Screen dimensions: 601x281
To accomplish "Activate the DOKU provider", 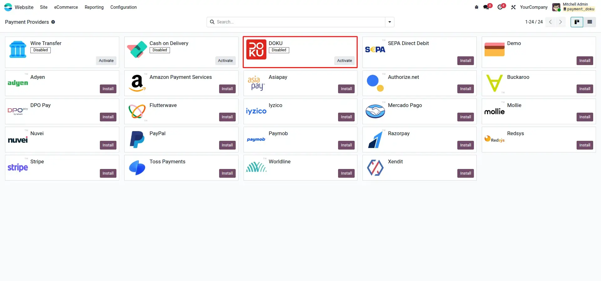I will click(344, 61).
